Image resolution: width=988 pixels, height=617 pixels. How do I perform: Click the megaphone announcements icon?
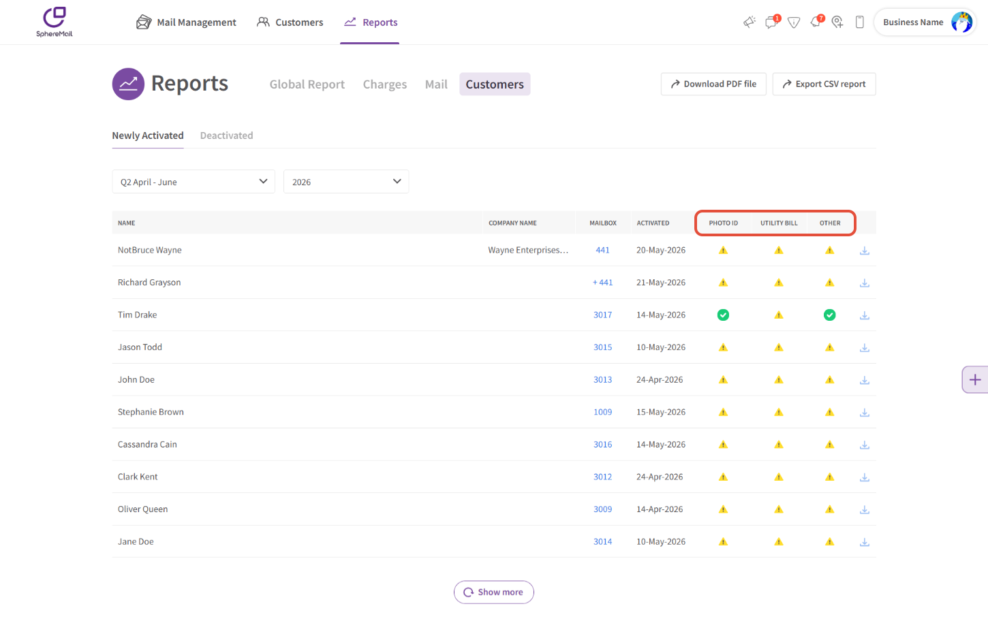(750, 22)
